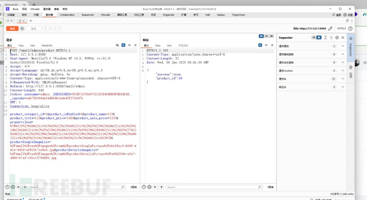The height and width of the screenshot is (200, 367).
Task: Open Inspector settings gear
Action: pyautogui.click(x=337, y=38)
